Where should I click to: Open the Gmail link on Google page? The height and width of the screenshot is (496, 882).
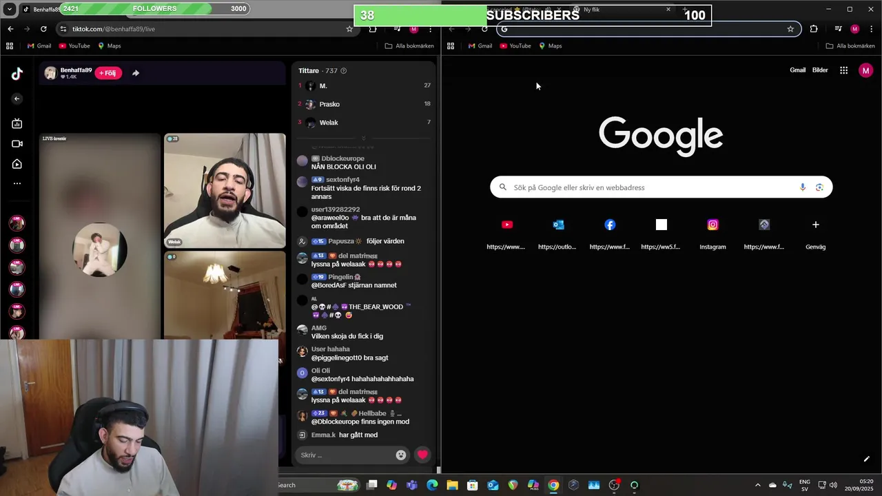(x=797, y=70)
